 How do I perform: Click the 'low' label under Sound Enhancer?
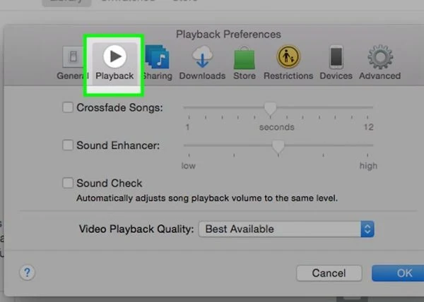189,166
